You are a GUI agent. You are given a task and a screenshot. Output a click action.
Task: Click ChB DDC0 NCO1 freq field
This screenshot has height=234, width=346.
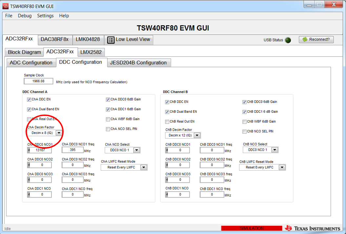pyautogui.click(x=212, y=150)
